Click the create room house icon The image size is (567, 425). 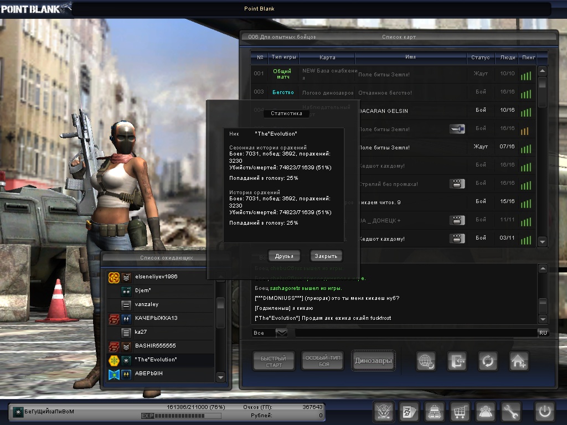click(519, 361)
